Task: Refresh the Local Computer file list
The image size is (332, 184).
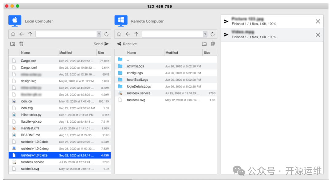Action: tap(106, 34)
